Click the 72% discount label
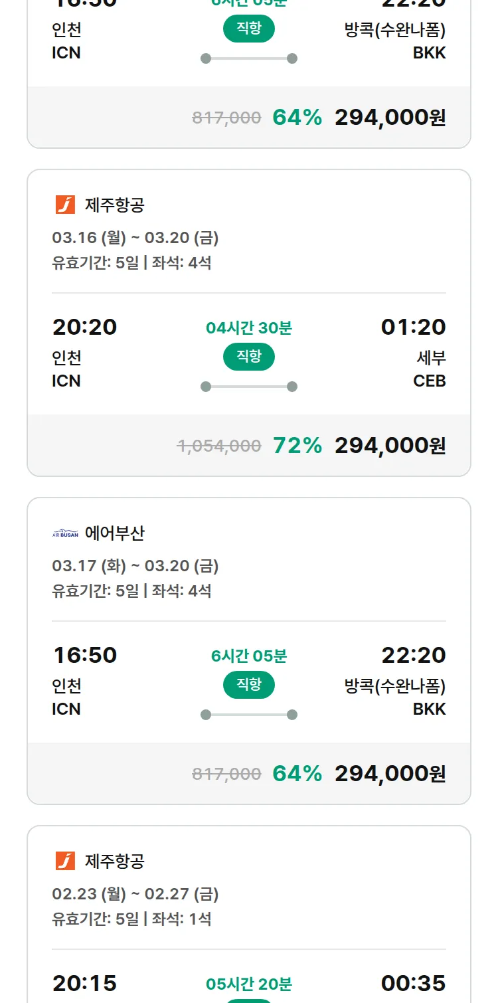The width and height of the screenshot is (498, 1003). [x=297, y=445]
